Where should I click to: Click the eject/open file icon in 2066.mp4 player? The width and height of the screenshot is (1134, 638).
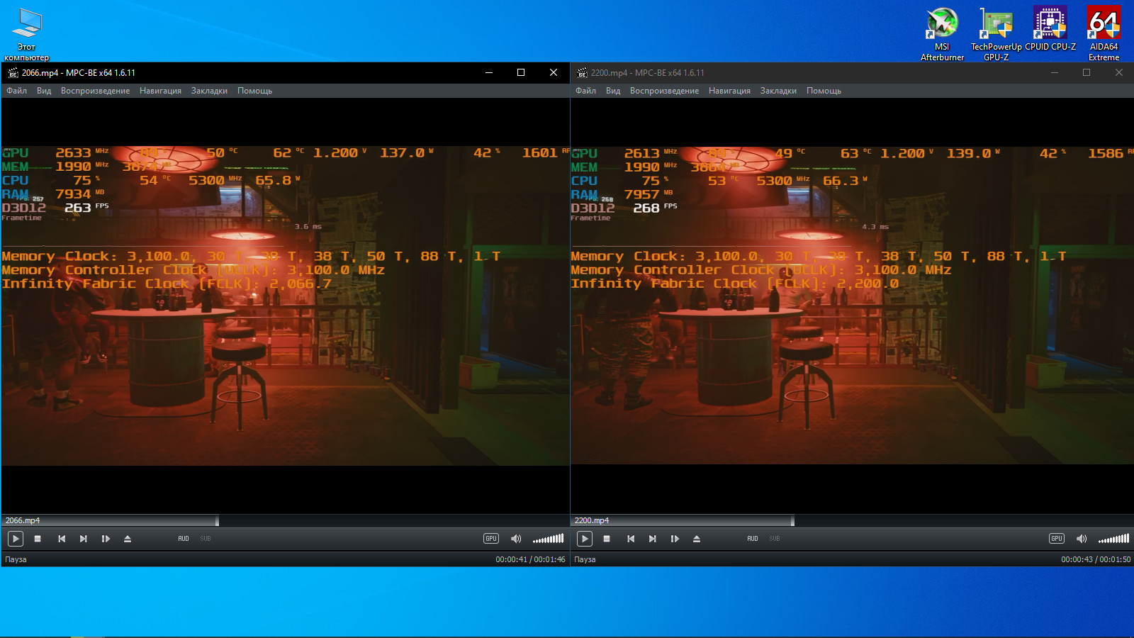tap(128, 539)
